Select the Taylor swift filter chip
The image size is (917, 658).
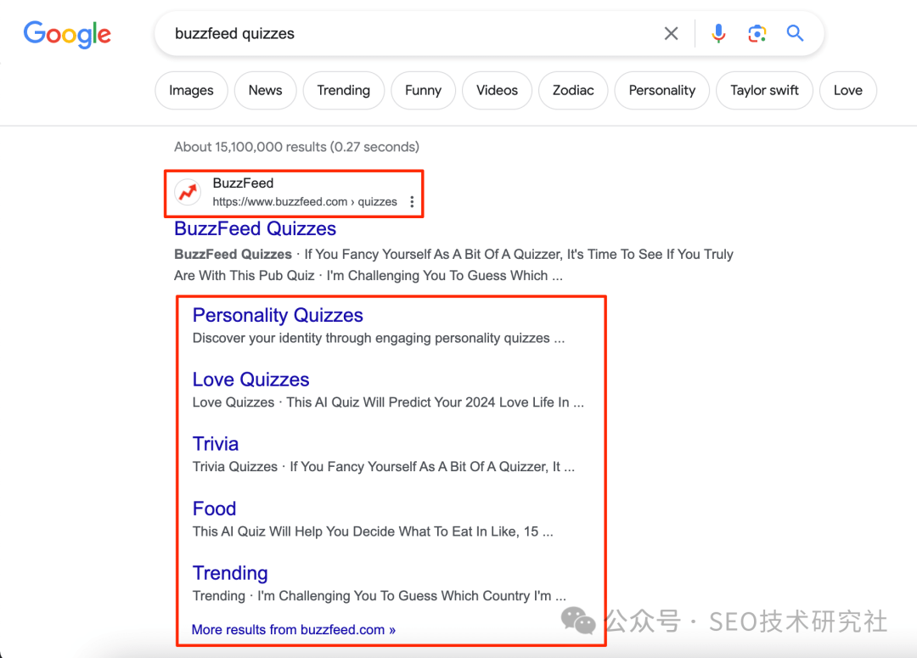pos(764,91)
